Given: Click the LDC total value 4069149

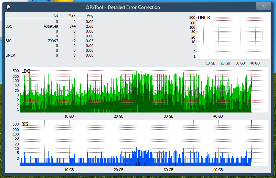Looking at the screenshot, I should pyautogui.click(x=51, y=26).
